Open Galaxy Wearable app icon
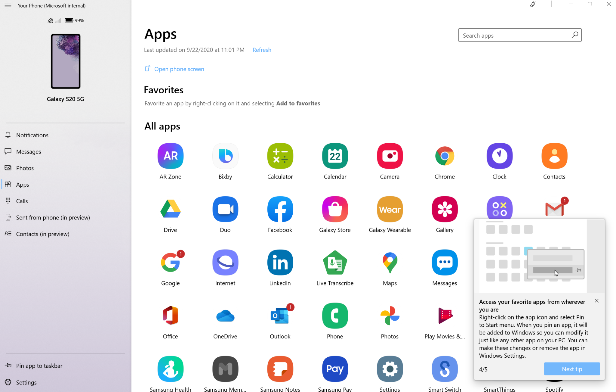Viewport: 616px width, 392px height. tap(390, 209)
